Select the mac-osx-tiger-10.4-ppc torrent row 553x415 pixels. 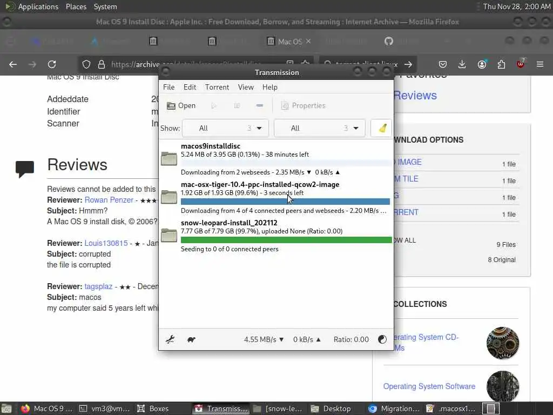pos(276,197)
